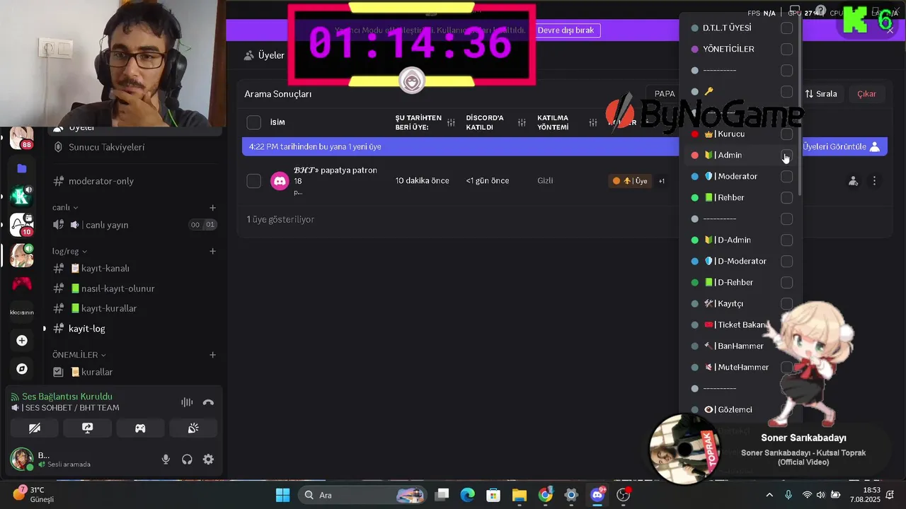Open Discord user settings gear

coord(208,460)
